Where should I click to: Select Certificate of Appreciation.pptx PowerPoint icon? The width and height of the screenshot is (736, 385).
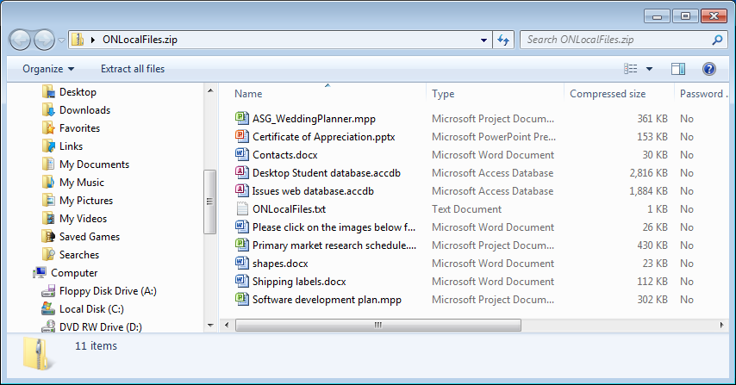[241, 136]
